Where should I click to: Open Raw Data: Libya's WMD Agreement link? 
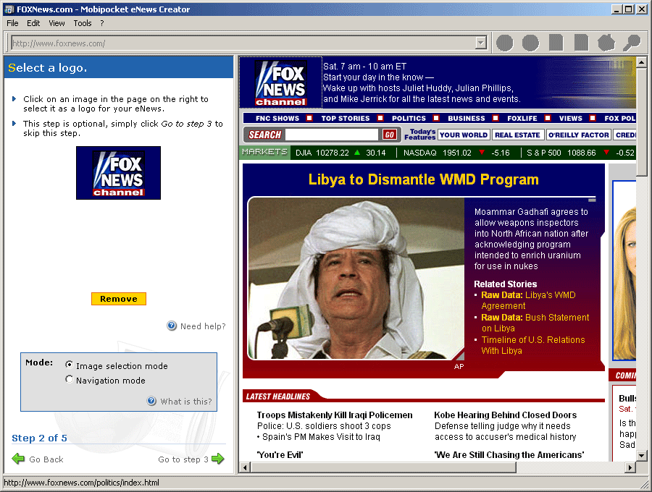coord(528,300)
